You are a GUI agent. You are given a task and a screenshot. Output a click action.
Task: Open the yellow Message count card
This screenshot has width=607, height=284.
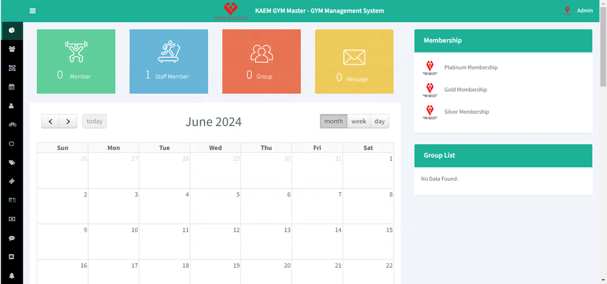click(x=354, y=61)
